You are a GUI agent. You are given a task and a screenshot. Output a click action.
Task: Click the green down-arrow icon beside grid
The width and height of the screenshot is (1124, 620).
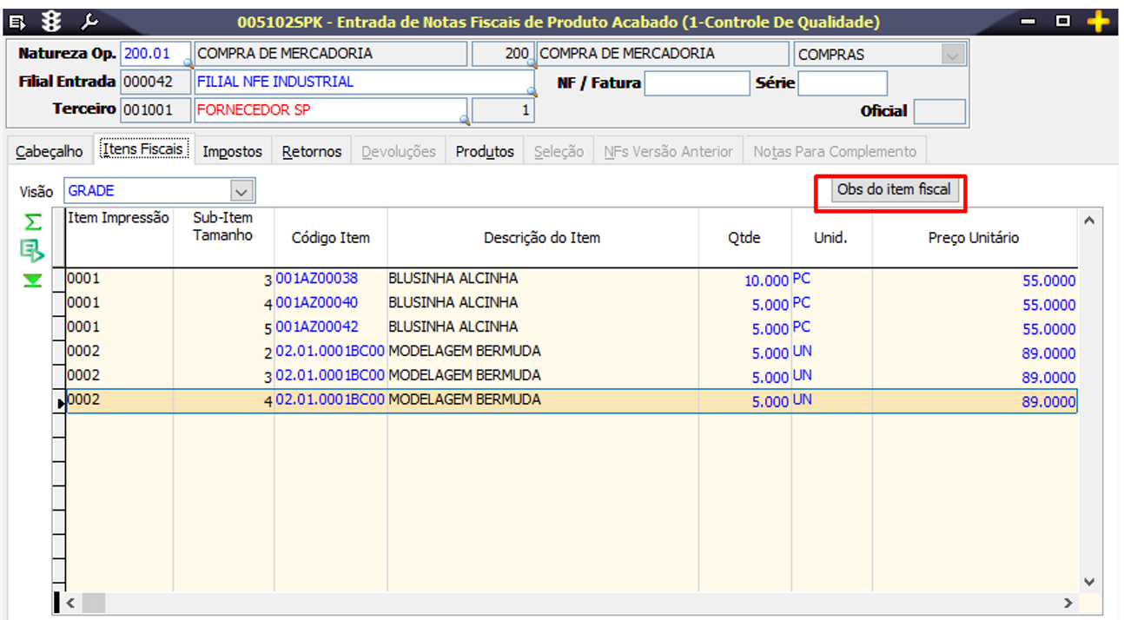click(x=32, y=280)
